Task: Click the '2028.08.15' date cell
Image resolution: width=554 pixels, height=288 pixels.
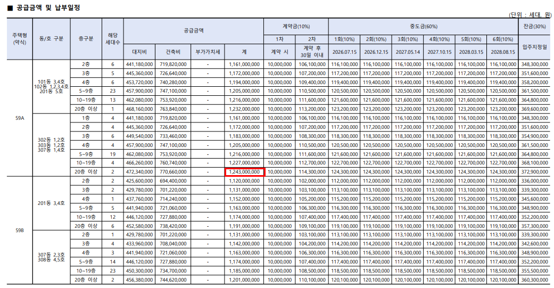Action: [x=503, y=52]
